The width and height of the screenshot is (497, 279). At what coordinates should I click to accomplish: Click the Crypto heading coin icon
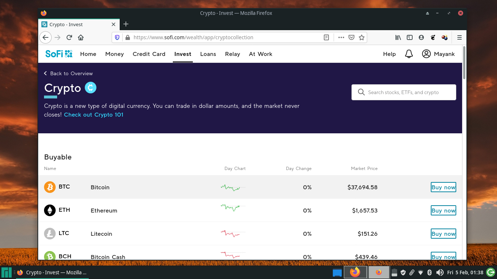pos(91,88)
